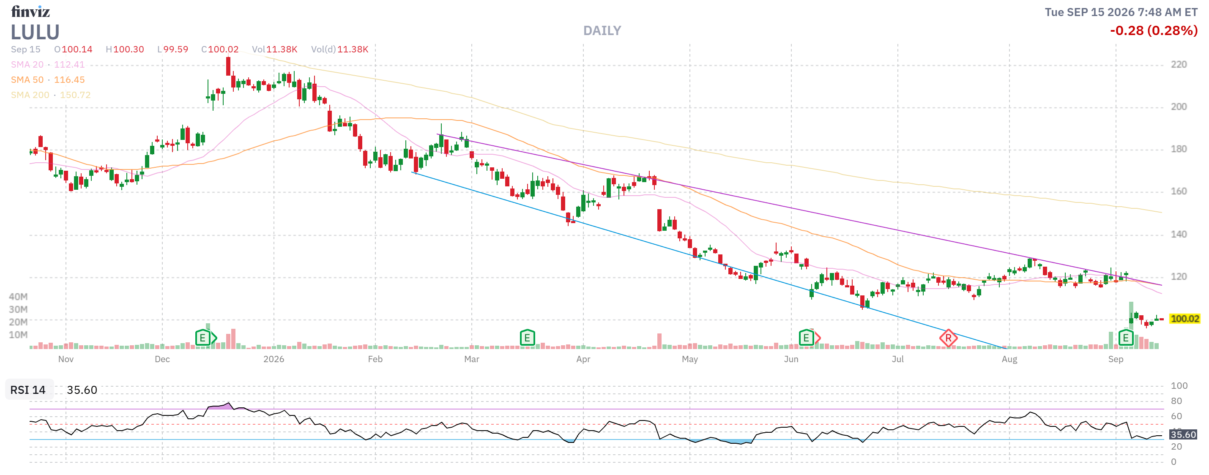Screen dimensions: 1209x475
Task: Click the 220 price axis label
Action: [1179, 64]
